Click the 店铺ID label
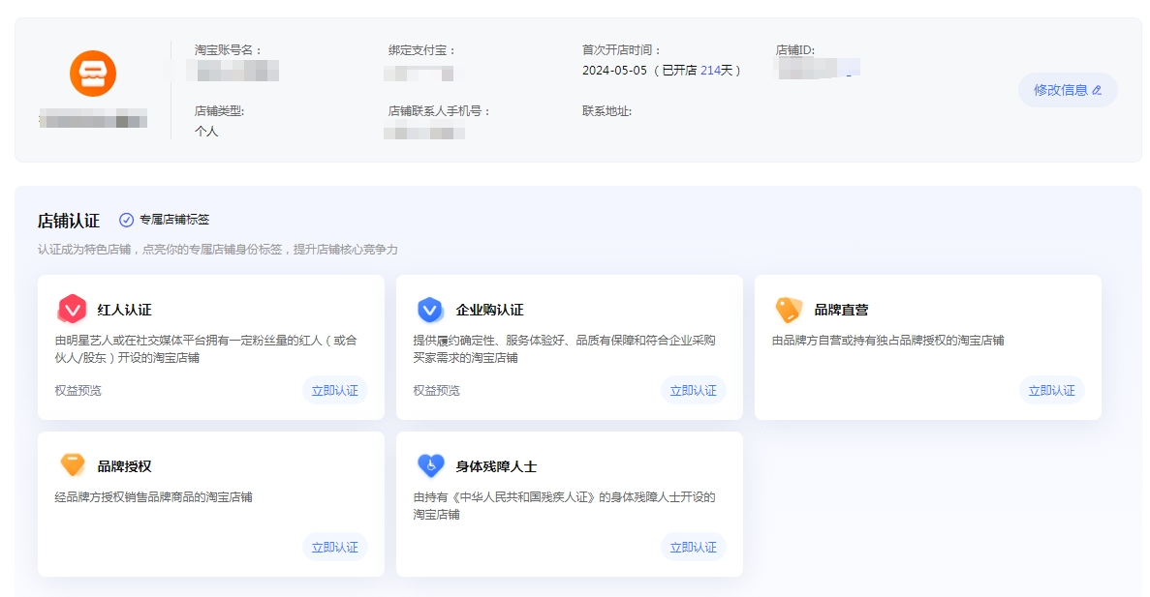The height and width of the screenshot is (597, 1150). (795, 50)
